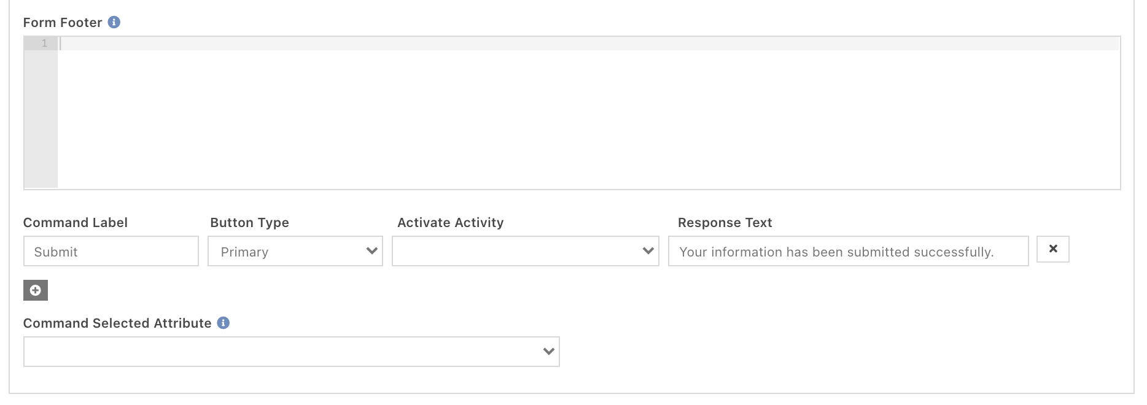This screenshot has width=1147, height=405.
Task: Click the Command Selected Attribute info icon
Action: pos(224,323)
